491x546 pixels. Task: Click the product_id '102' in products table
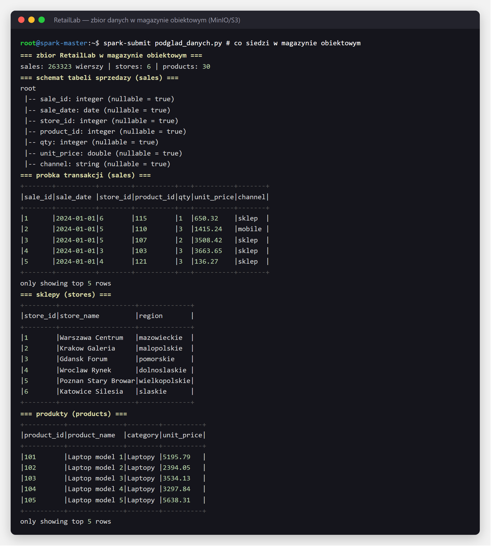(30, 468)
